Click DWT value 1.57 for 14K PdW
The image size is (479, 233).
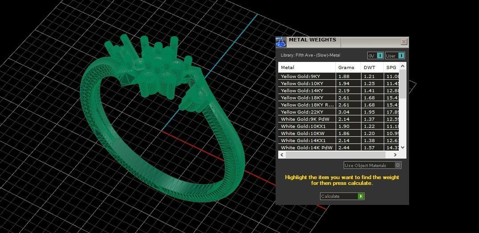coord(369,148)
